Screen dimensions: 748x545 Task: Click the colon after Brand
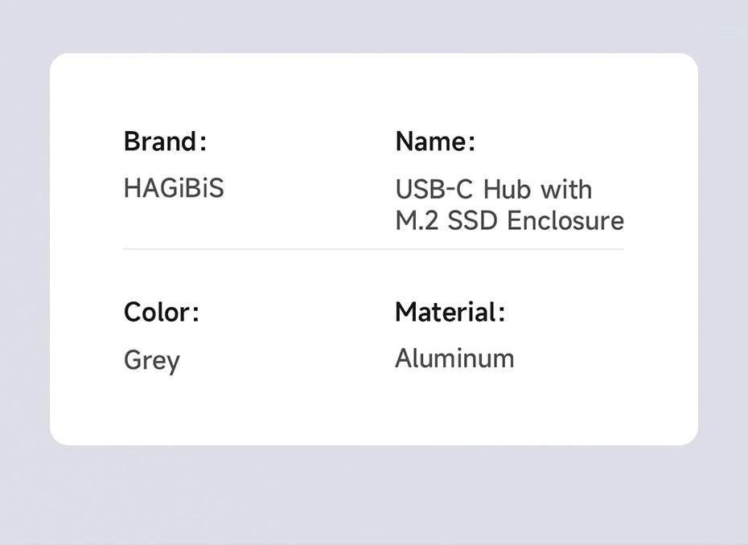point(203,143)
